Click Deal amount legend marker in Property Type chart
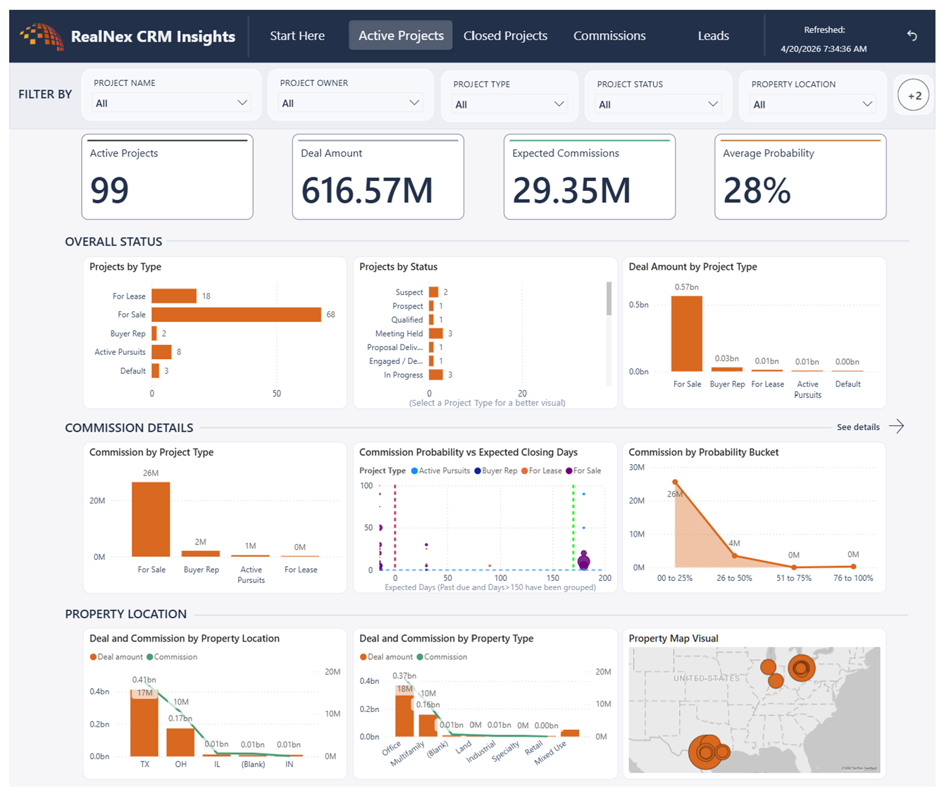 click(x=363, y=657)
